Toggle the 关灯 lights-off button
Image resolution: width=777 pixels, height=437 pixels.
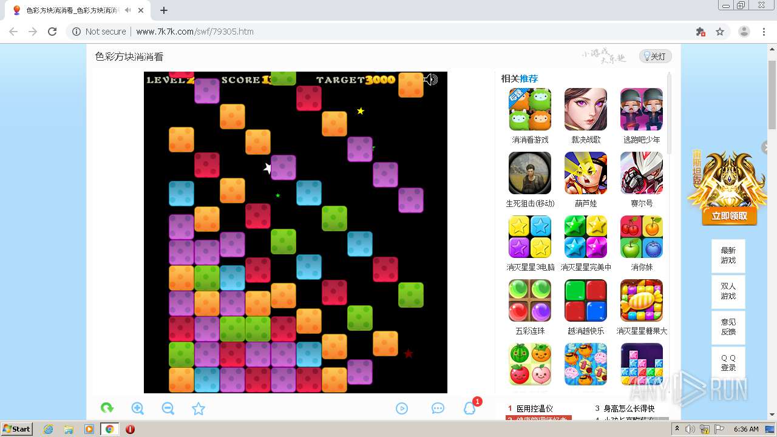point(655,56)
